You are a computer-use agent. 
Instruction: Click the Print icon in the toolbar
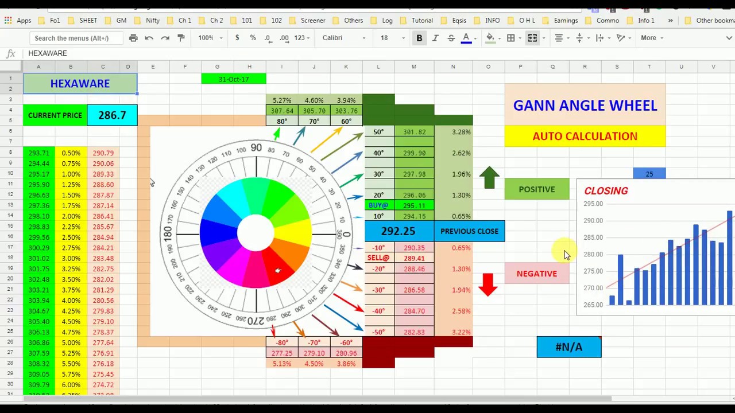tap(133, 38)
